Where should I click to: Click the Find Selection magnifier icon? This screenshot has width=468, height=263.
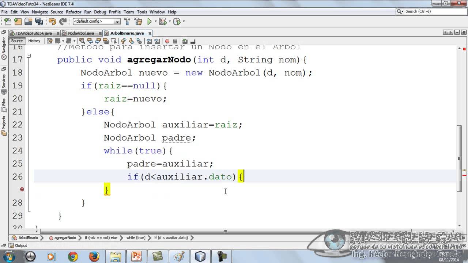(x=82, y=41)
